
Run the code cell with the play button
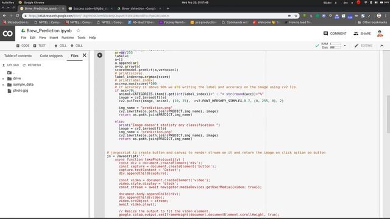[100, 55]
